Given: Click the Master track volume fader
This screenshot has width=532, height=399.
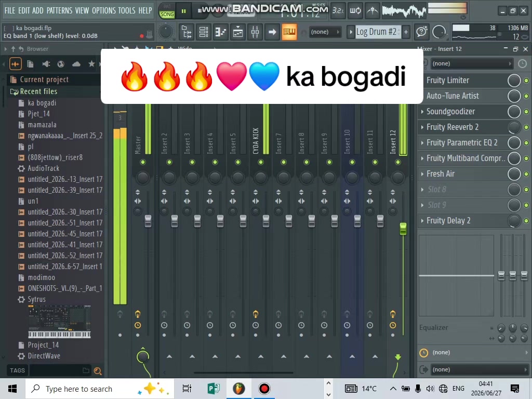Looking at the screenshot, I should tap(148, 221).
